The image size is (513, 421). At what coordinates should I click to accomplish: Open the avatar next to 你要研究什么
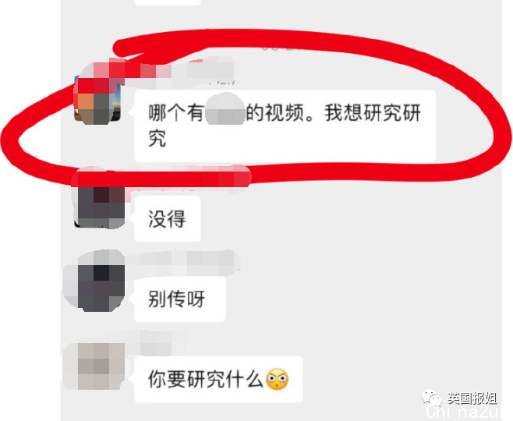pos(100,366)
